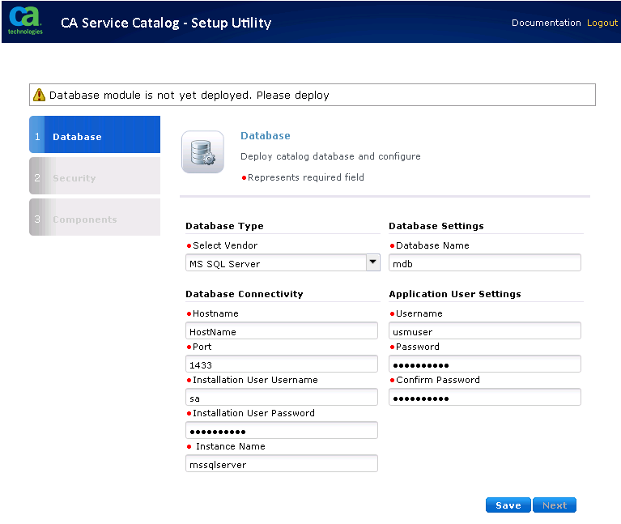Click the Installation User Username field
The width and height of the screenshot is (621, 524).
[x=281, y=397]
